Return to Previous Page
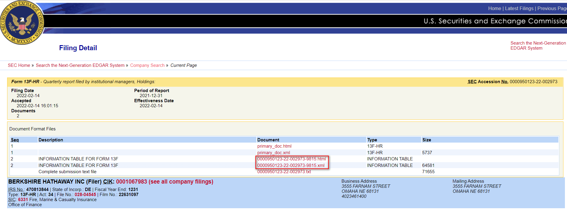This screenshot has width=567, height=210. pyautogui.click(x=552, y=9)
